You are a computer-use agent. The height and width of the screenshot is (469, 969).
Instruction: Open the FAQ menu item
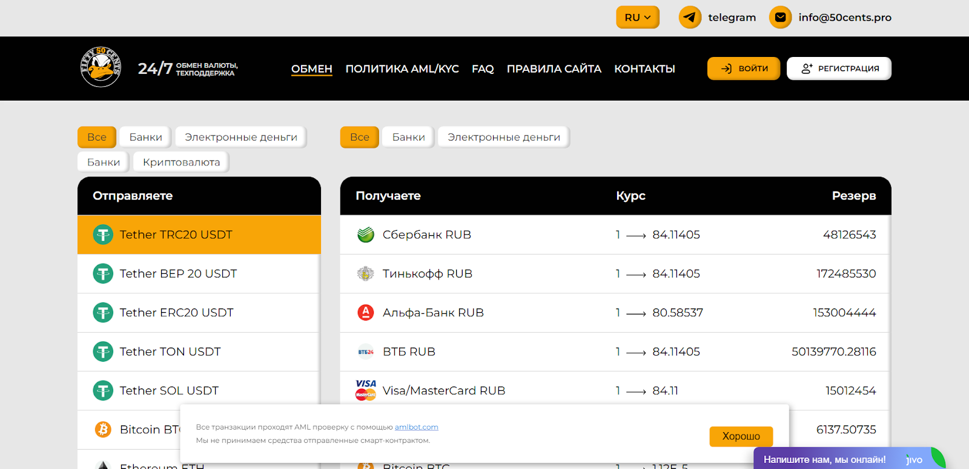(x=483, y=68)
